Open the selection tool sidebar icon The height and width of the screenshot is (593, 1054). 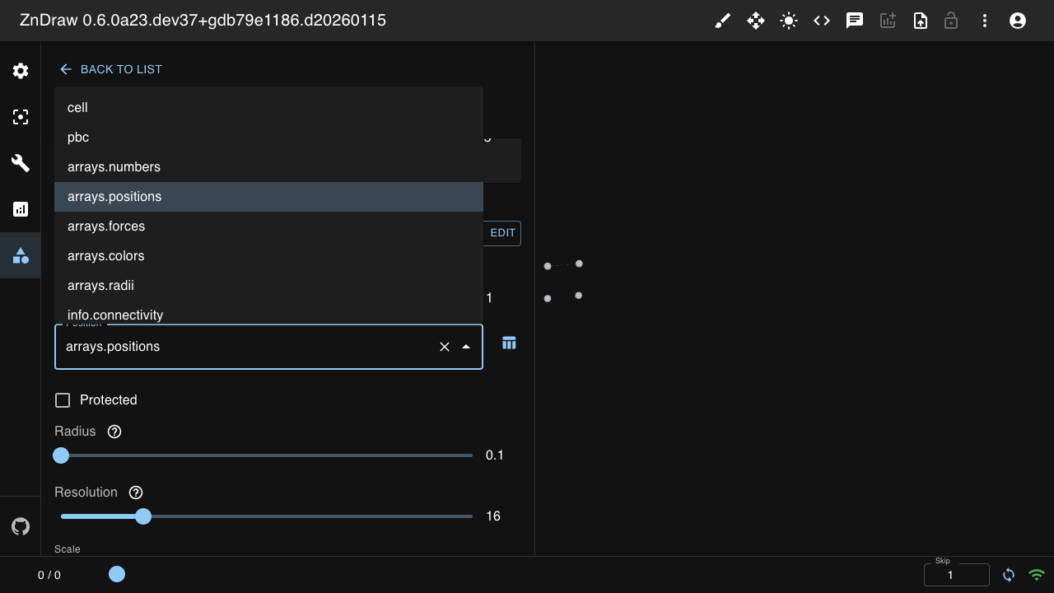pos(21,117)
